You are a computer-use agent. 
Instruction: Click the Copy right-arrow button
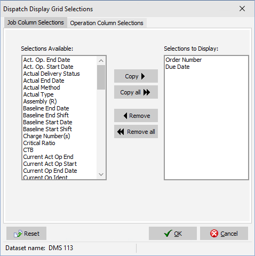point(136,76)
